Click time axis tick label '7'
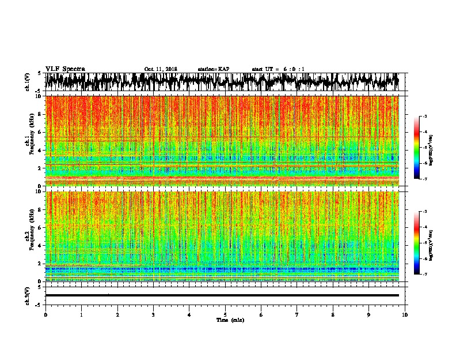 297,315
